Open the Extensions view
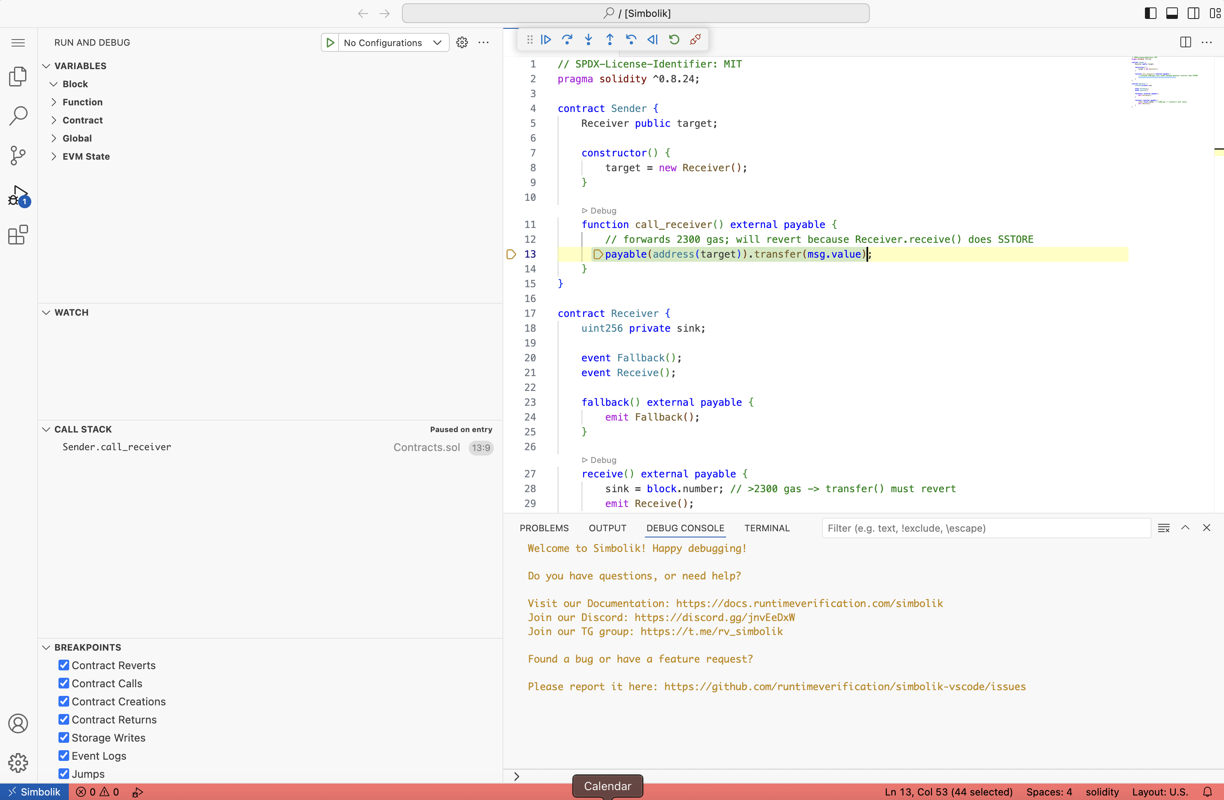 pos(18,235)
